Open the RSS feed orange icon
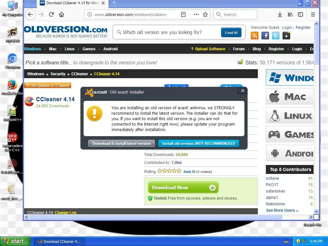Image resolution: width=328 pixels, height=246 pixels. pyautogui.click(x=254, y=36)
